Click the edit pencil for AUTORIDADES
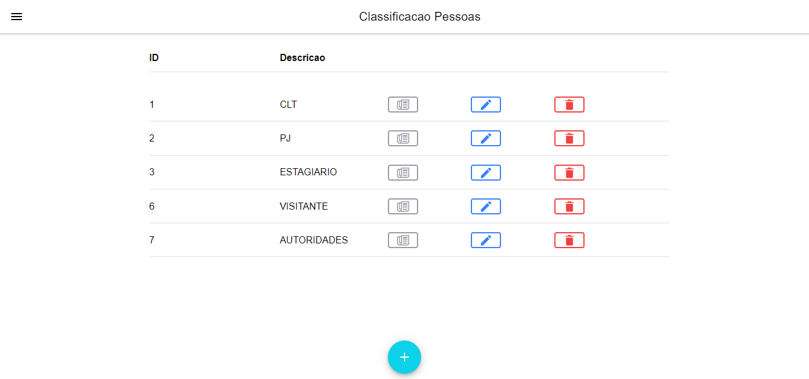Image resolution: width=809 pixels, height=379 pixels. coord(486,240)
